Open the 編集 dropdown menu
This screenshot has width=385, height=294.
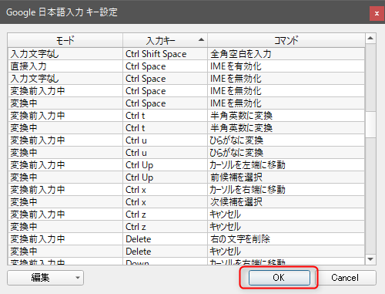tap(45, 278)
